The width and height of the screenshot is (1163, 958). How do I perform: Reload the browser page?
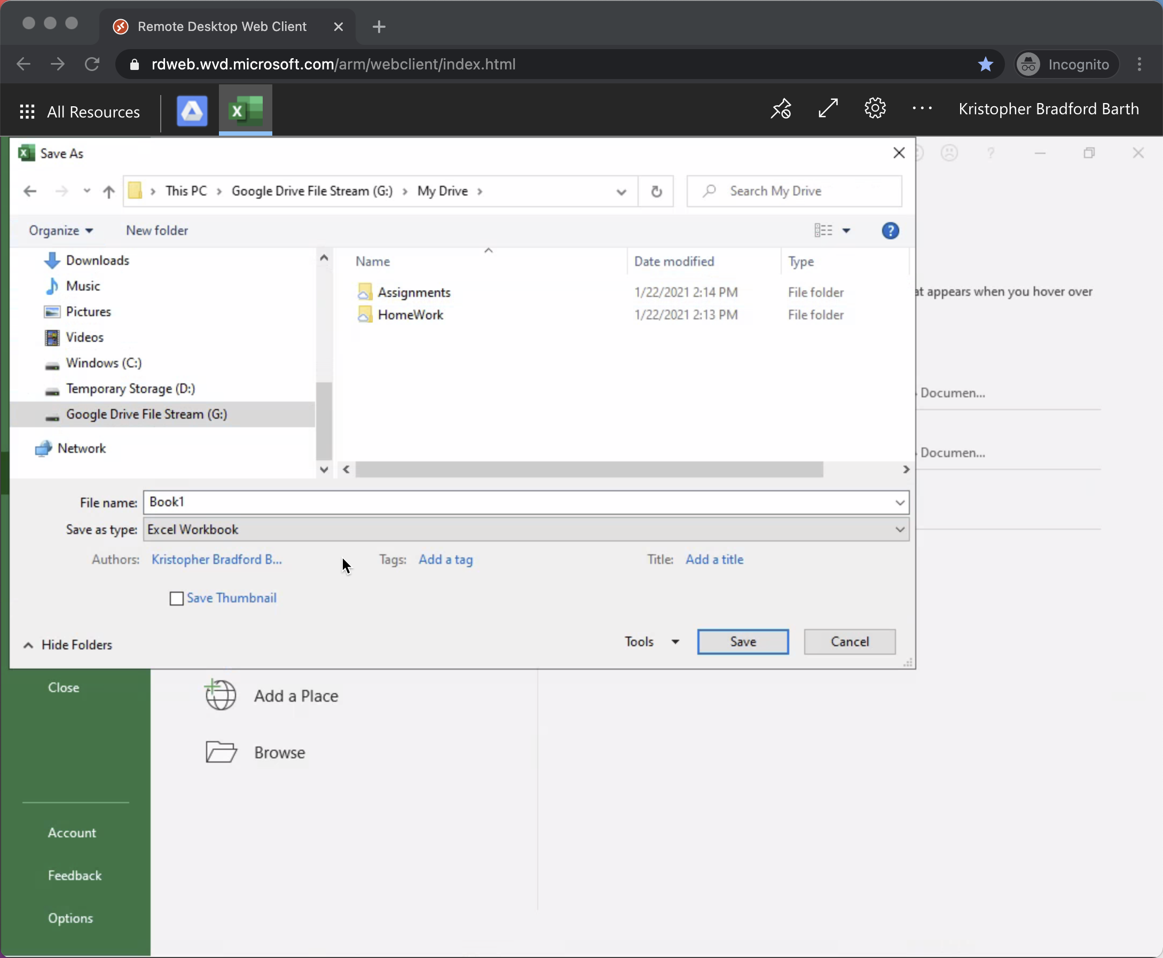tap(92, 65)
